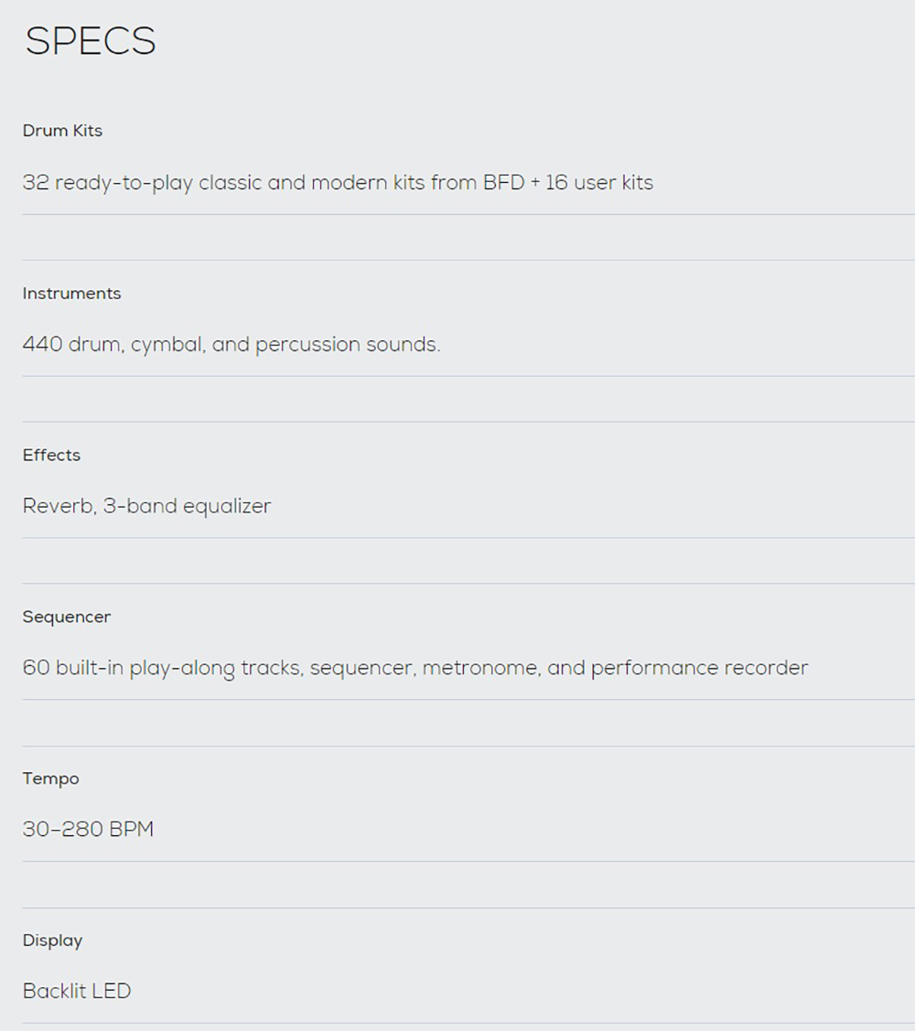Select the Tempo label
This screenshot has width=915, height=1031.
pyautogui.click(x=50, y=779)
